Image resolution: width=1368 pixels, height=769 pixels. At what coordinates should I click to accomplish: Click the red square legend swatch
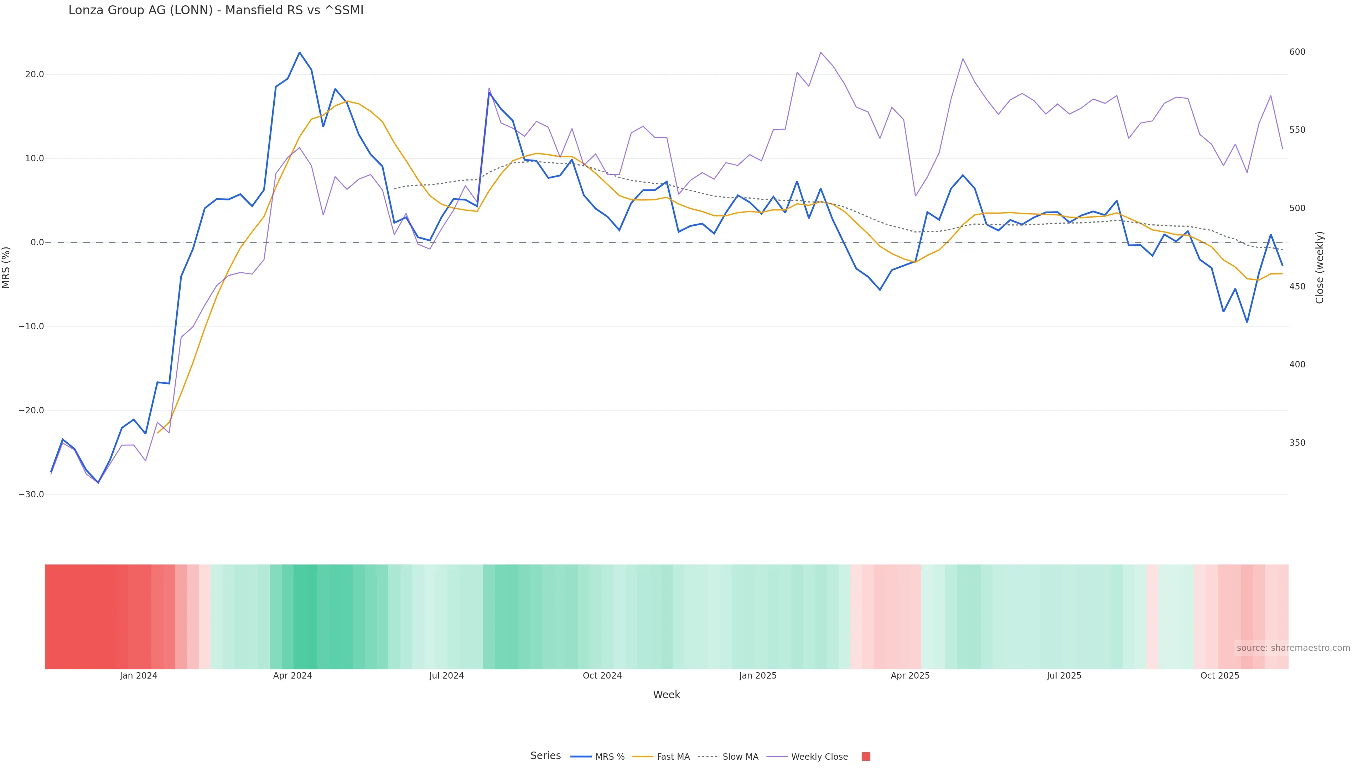pos(866,757)
